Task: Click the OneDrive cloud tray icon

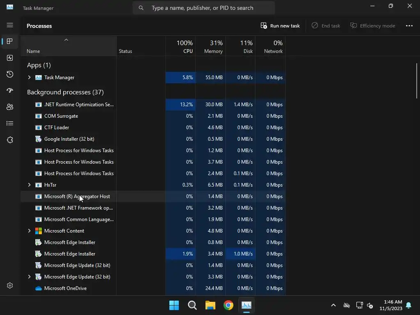Action: 347,305
